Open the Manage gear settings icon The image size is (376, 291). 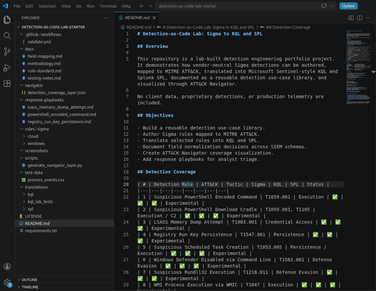pos(7,282)
